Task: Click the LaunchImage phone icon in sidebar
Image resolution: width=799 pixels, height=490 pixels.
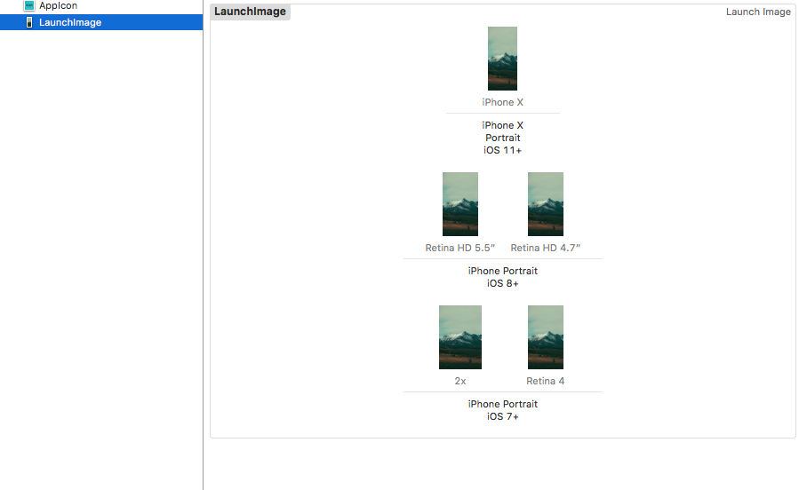Action: click(29, 22)
